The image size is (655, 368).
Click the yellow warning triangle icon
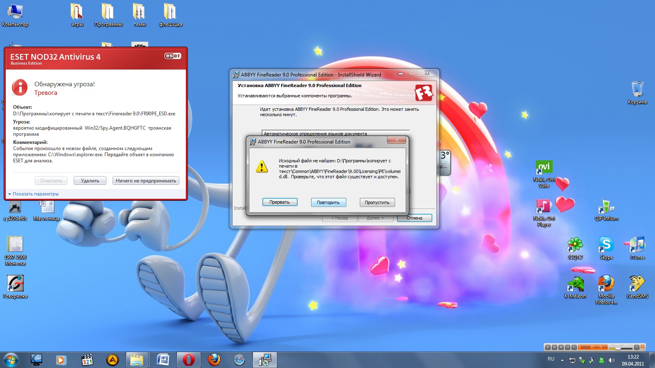262,166
